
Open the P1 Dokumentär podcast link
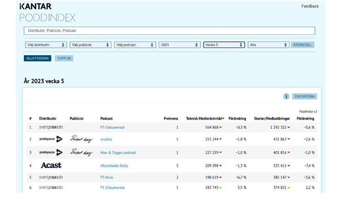coord(113,187)
